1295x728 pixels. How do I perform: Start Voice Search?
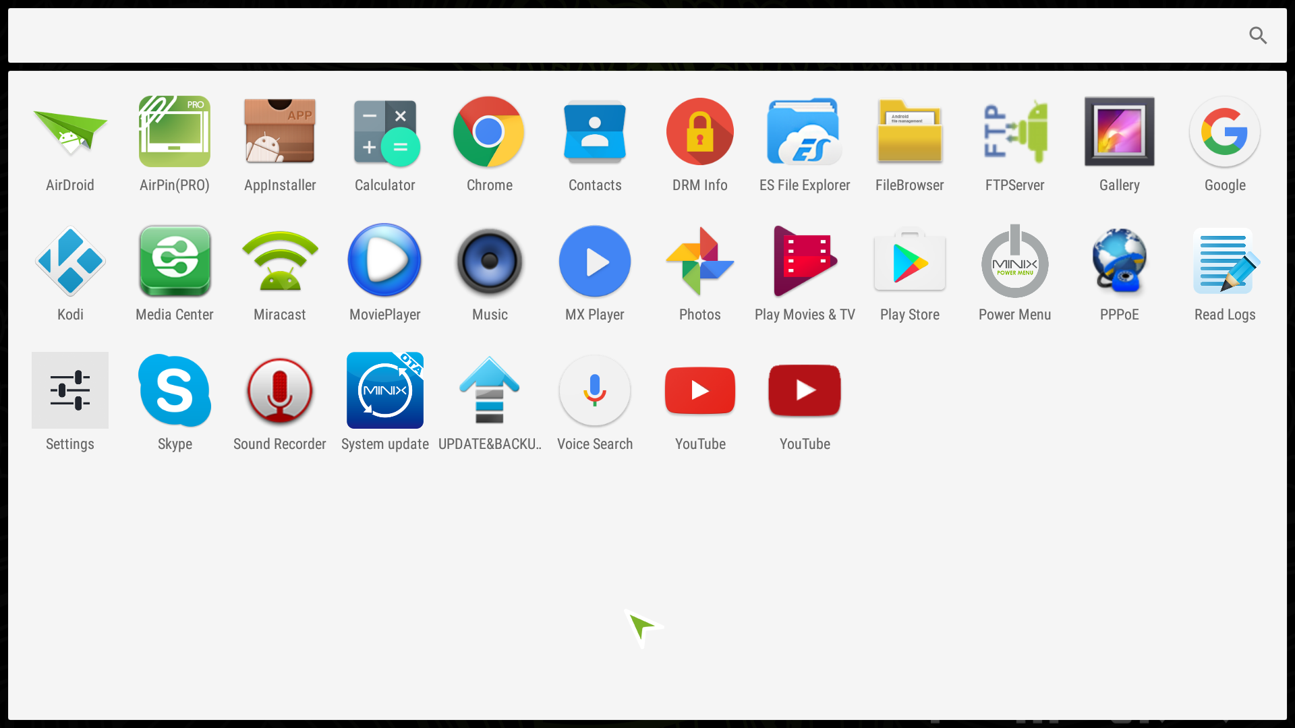tap(595, 390)
